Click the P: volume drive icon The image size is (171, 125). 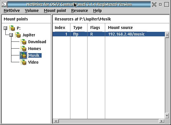[x=12, y=28]
